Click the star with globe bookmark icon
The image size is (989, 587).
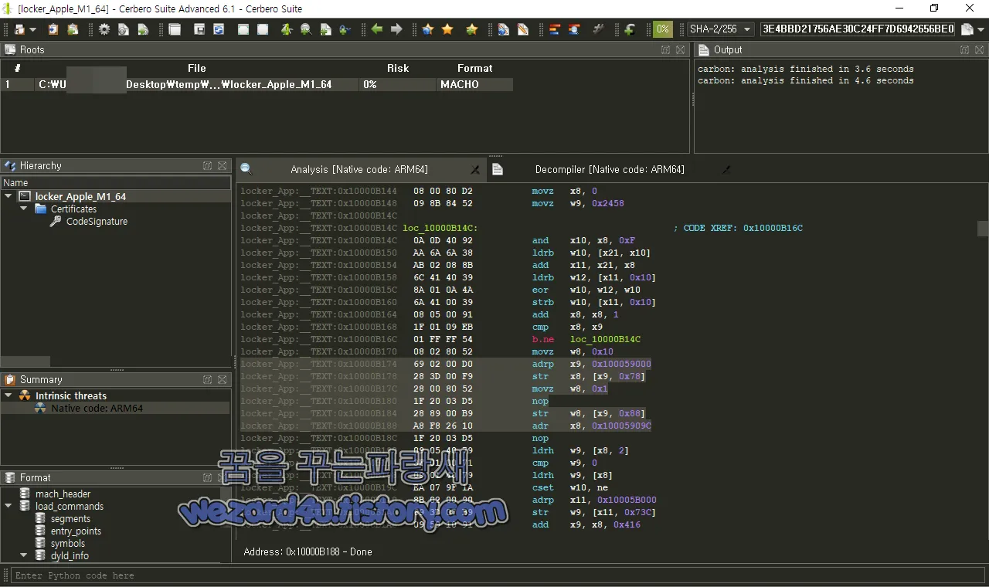(x=428, y=29)
